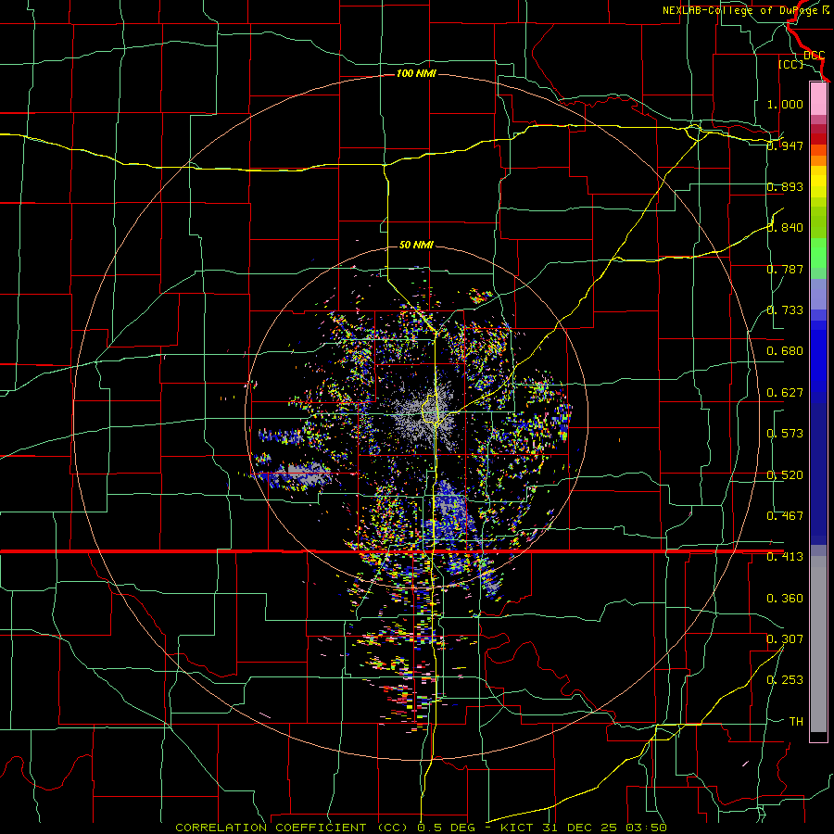Click the NEXLAB-College of DuPage header text

pyautogui.click(x=745, y=10)
